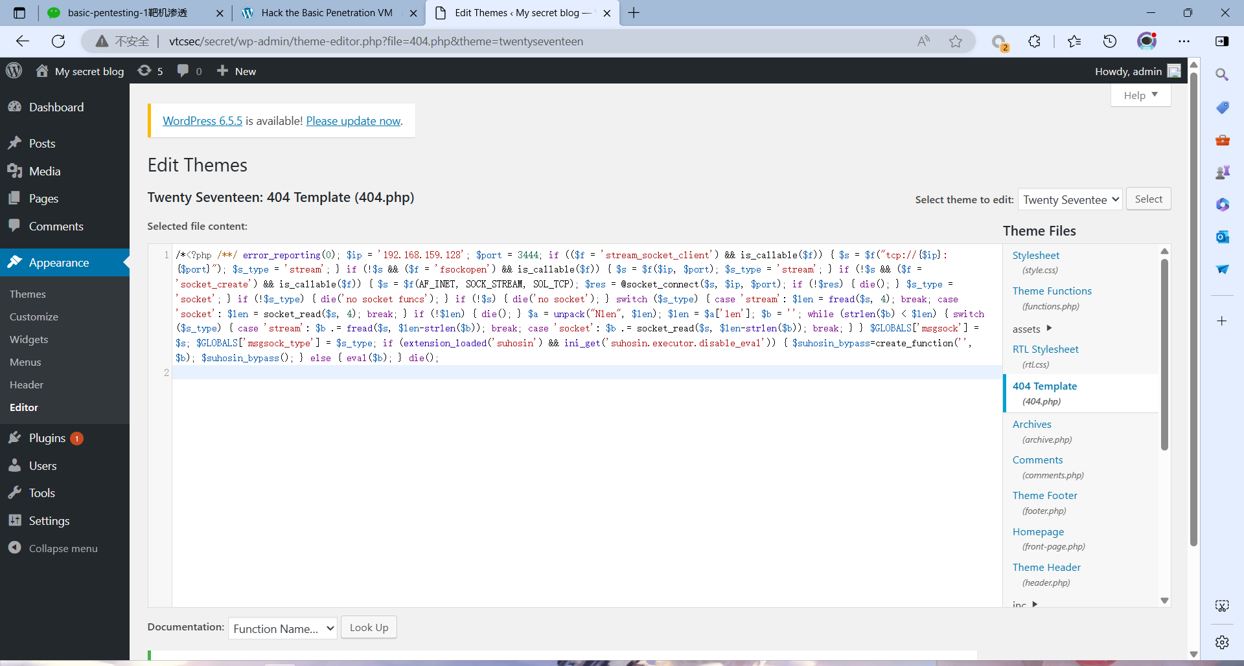Open a new browser tab
1244x666 pixels.
tap(633, 13)
